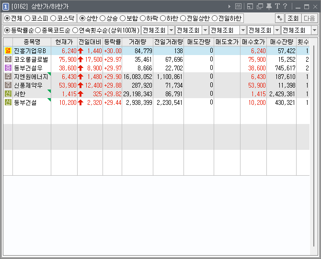Click the 주 badge next to 신풍제약우

coord(8,85)
